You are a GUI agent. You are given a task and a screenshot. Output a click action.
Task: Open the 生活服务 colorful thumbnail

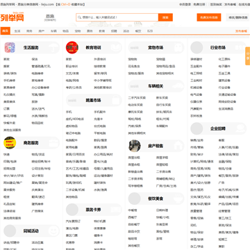pyautogui.click(x=10, y=47)
